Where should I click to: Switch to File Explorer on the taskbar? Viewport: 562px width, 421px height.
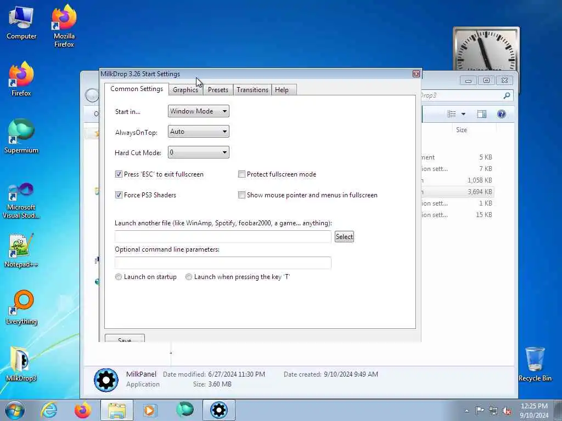117,410
